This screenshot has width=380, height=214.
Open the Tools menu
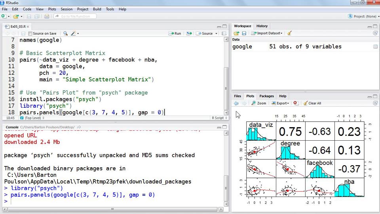click(110, 9)
